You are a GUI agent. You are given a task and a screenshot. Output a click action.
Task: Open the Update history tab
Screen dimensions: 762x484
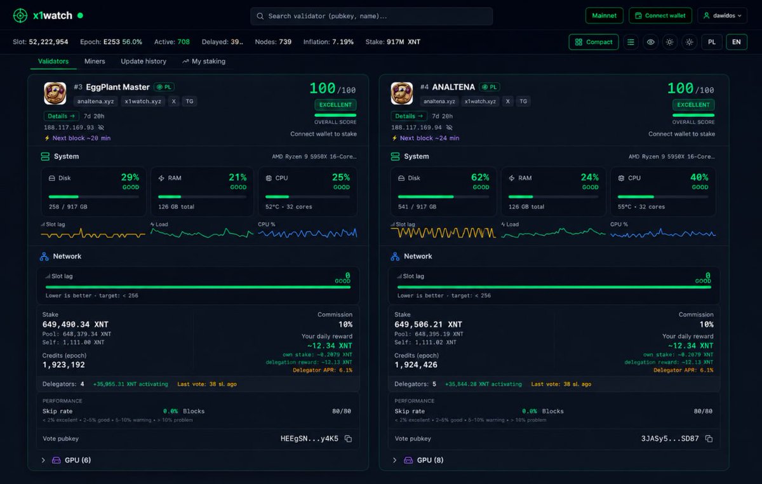(144, 61)
